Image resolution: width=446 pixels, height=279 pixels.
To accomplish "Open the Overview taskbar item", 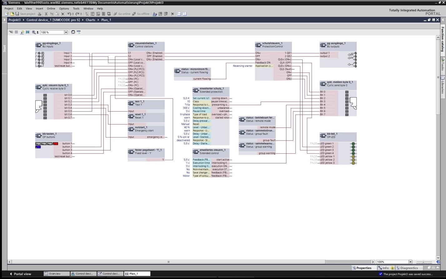I will [x=56, y=274].
